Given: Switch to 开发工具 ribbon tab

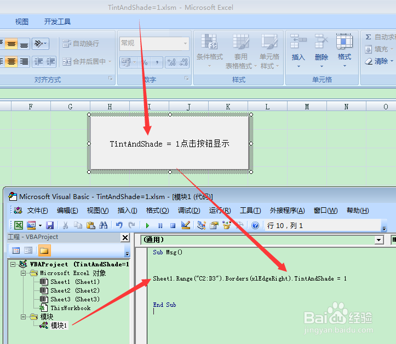Looking at the screenshot, I should pyautogui.click(x=58, y=22).
